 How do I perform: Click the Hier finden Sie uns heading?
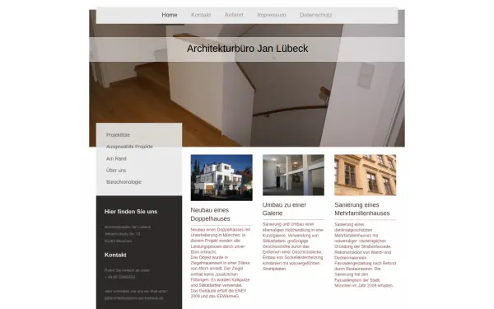point(131,212)
